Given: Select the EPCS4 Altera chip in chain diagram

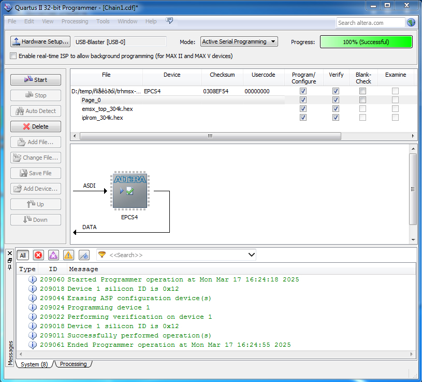Looking at the screenshot, I should coord(130,191).
